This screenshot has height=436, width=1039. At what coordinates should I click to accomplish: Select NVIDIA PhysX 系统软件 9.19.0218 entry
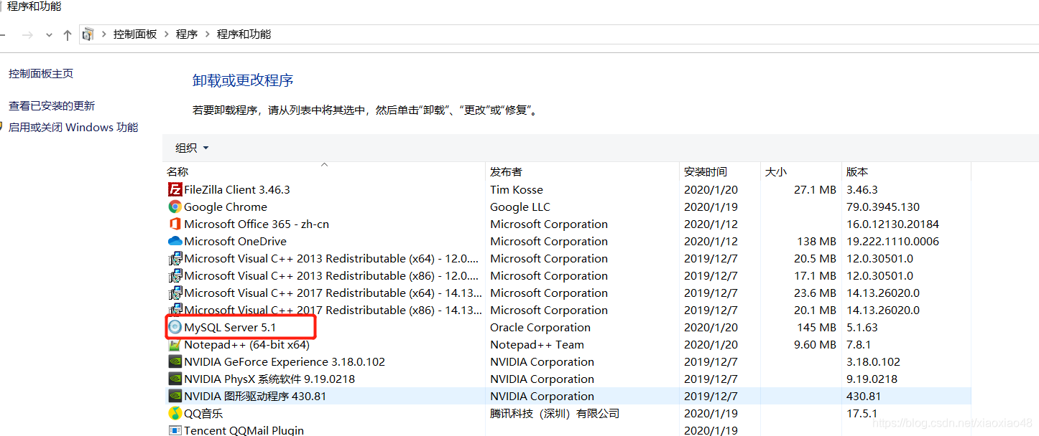coord(269,379)
